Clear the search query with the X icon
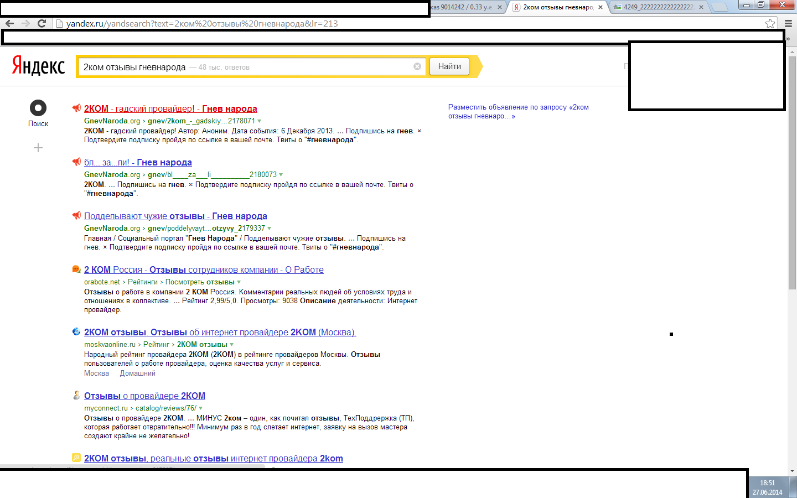Image resolution: width=797 pixels, height=498 pixels. (417, 66)
